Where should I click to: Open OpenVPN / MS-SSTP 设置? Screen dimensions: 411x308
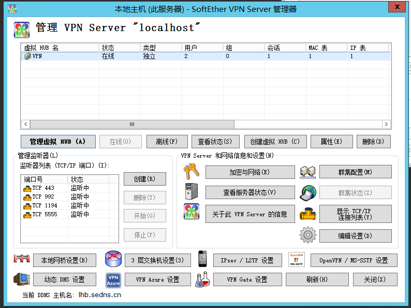pos(354,260)
